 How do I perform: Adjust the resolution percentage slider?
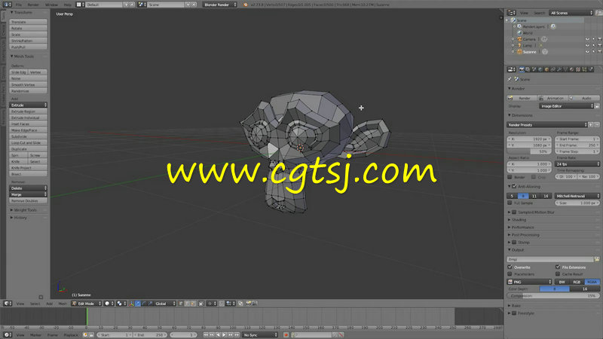pyautogui.click(x=529, y=151)
